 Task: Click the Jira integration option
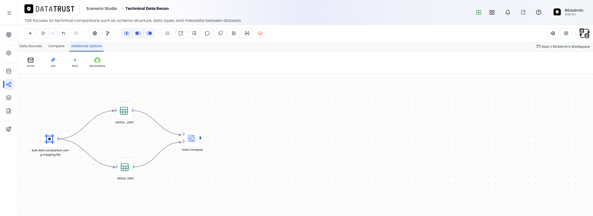(53, 62)
